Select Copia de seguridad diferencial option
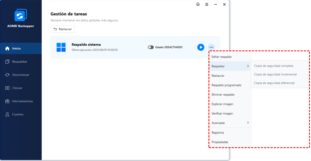The image size is (311, 161). coord(274,83)
